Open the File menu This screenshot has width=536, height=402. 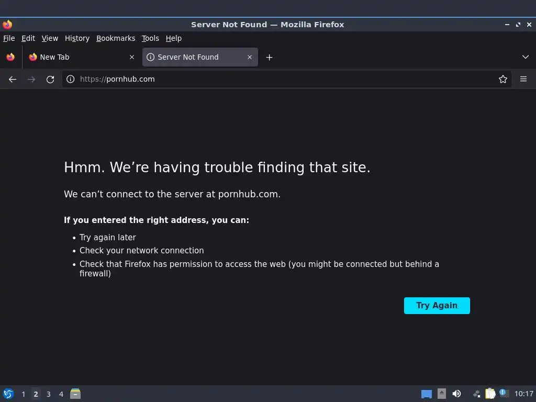coord(9,38)
